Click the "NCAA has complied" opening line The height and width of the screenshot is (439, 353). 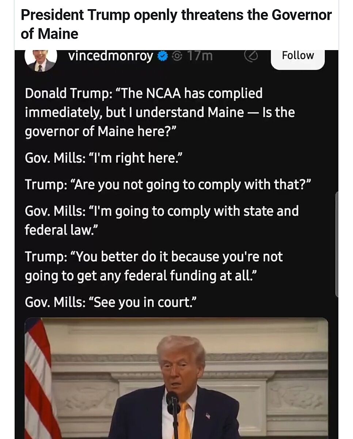click(x=144, y=93)
